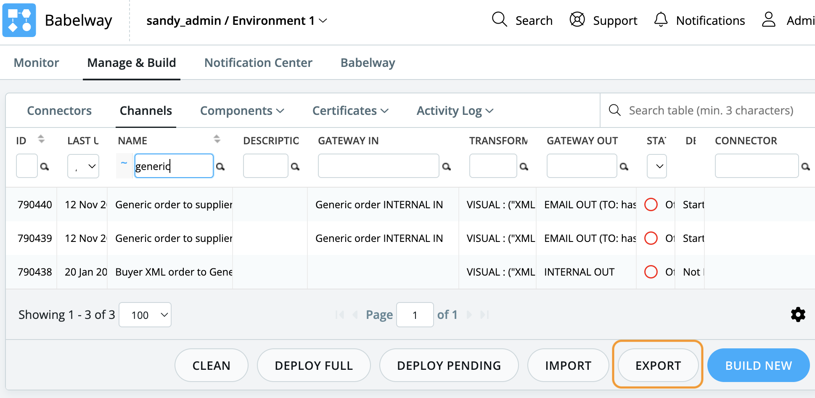Go to last page arrow
This screenshot has width=815, height=398.
tap(484, 315)
